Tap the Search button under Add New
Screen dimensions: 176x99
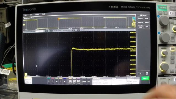click(147, 23)
